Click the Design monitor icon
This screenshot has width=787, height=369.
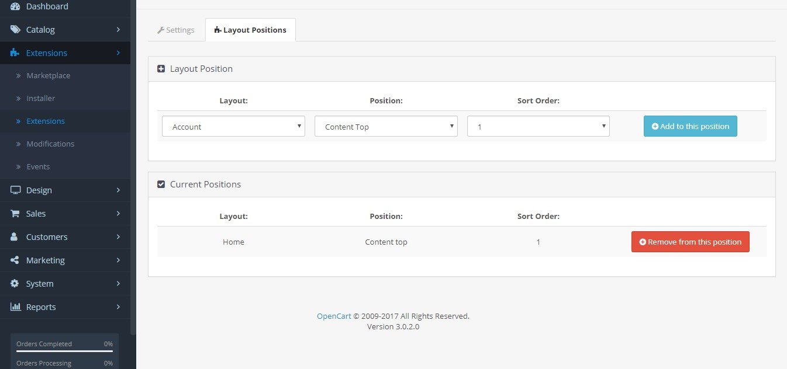(15, 190)
